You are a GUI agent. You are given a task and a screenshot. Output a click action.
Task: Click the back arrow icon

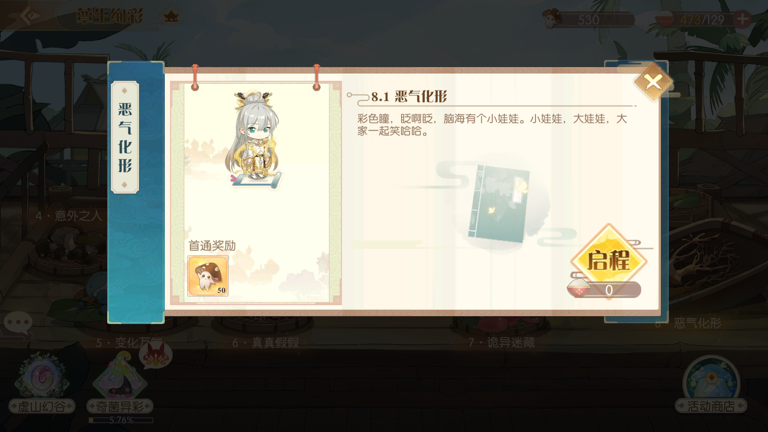(29, 16)
